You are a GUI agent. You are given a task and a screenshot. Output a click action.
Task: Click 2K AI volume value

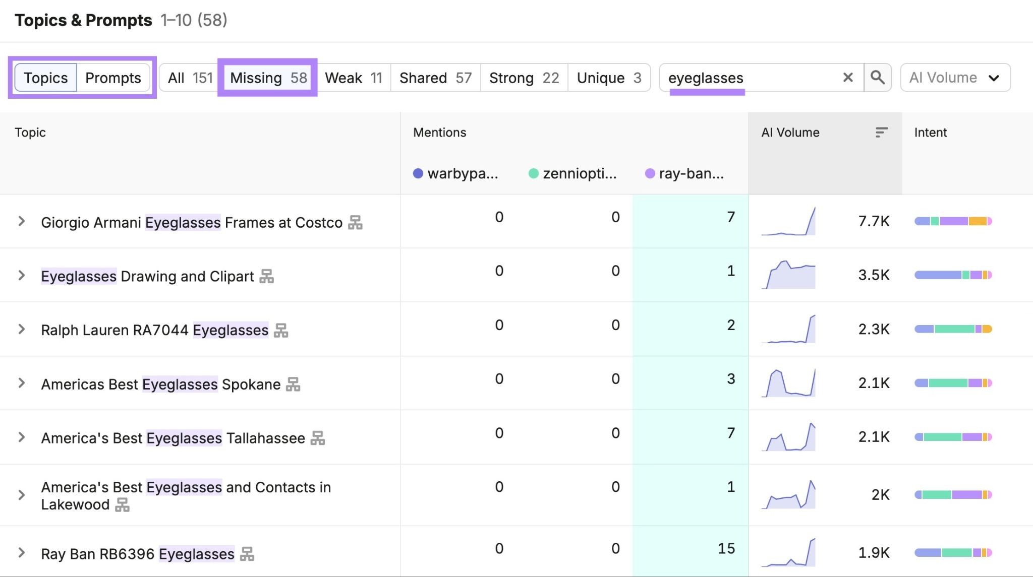click(x=881, y=495)
